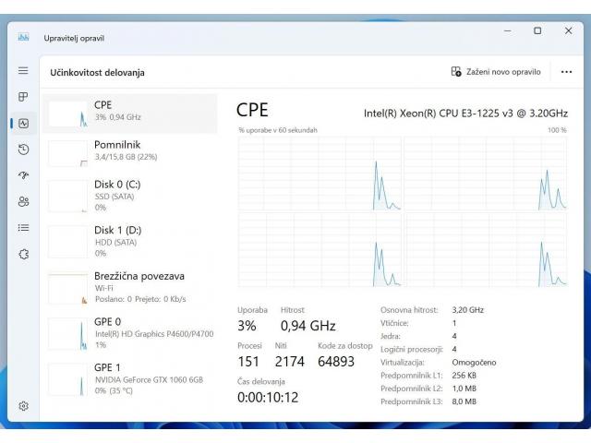Click the Upravitelj opravil window title

point(74,38)
